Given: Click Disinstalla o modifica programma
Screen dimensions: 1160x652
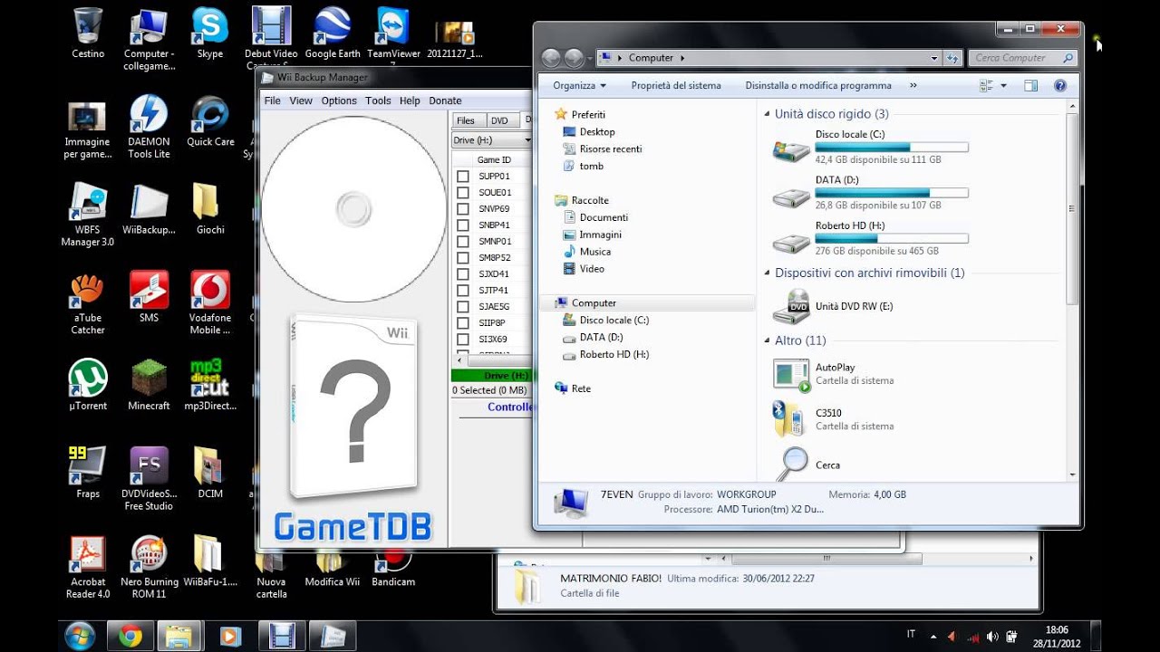Looking at the screenshot, I should tap(818, 85).
